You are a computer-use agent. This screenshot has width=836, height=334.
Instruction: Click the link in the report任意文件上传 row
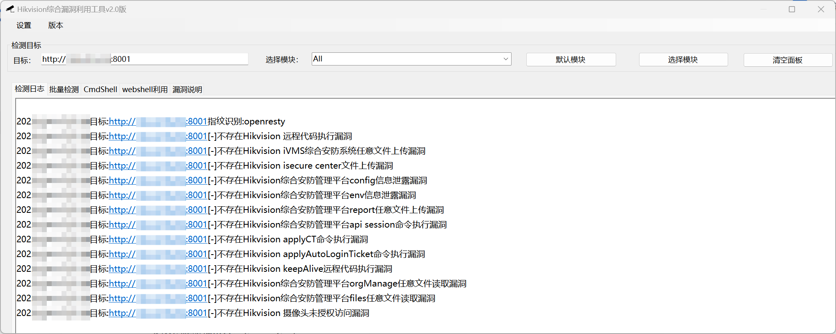(x=158, y=210)
